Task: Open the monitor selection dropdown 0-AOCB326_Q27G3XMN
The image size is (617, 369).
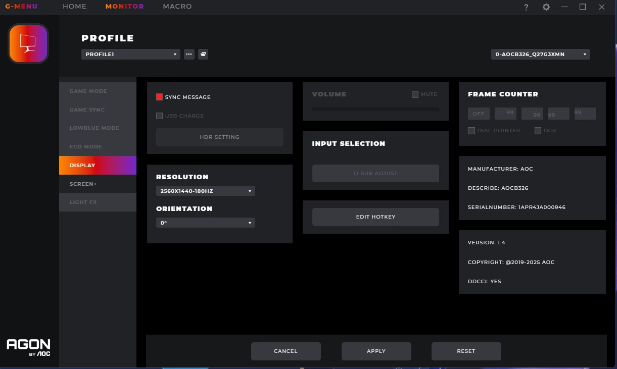Action: [541, 54]
